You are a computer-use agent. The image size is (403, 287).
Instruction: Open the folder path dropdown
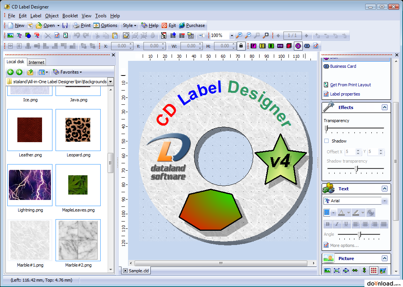click(x=111, y=82)
